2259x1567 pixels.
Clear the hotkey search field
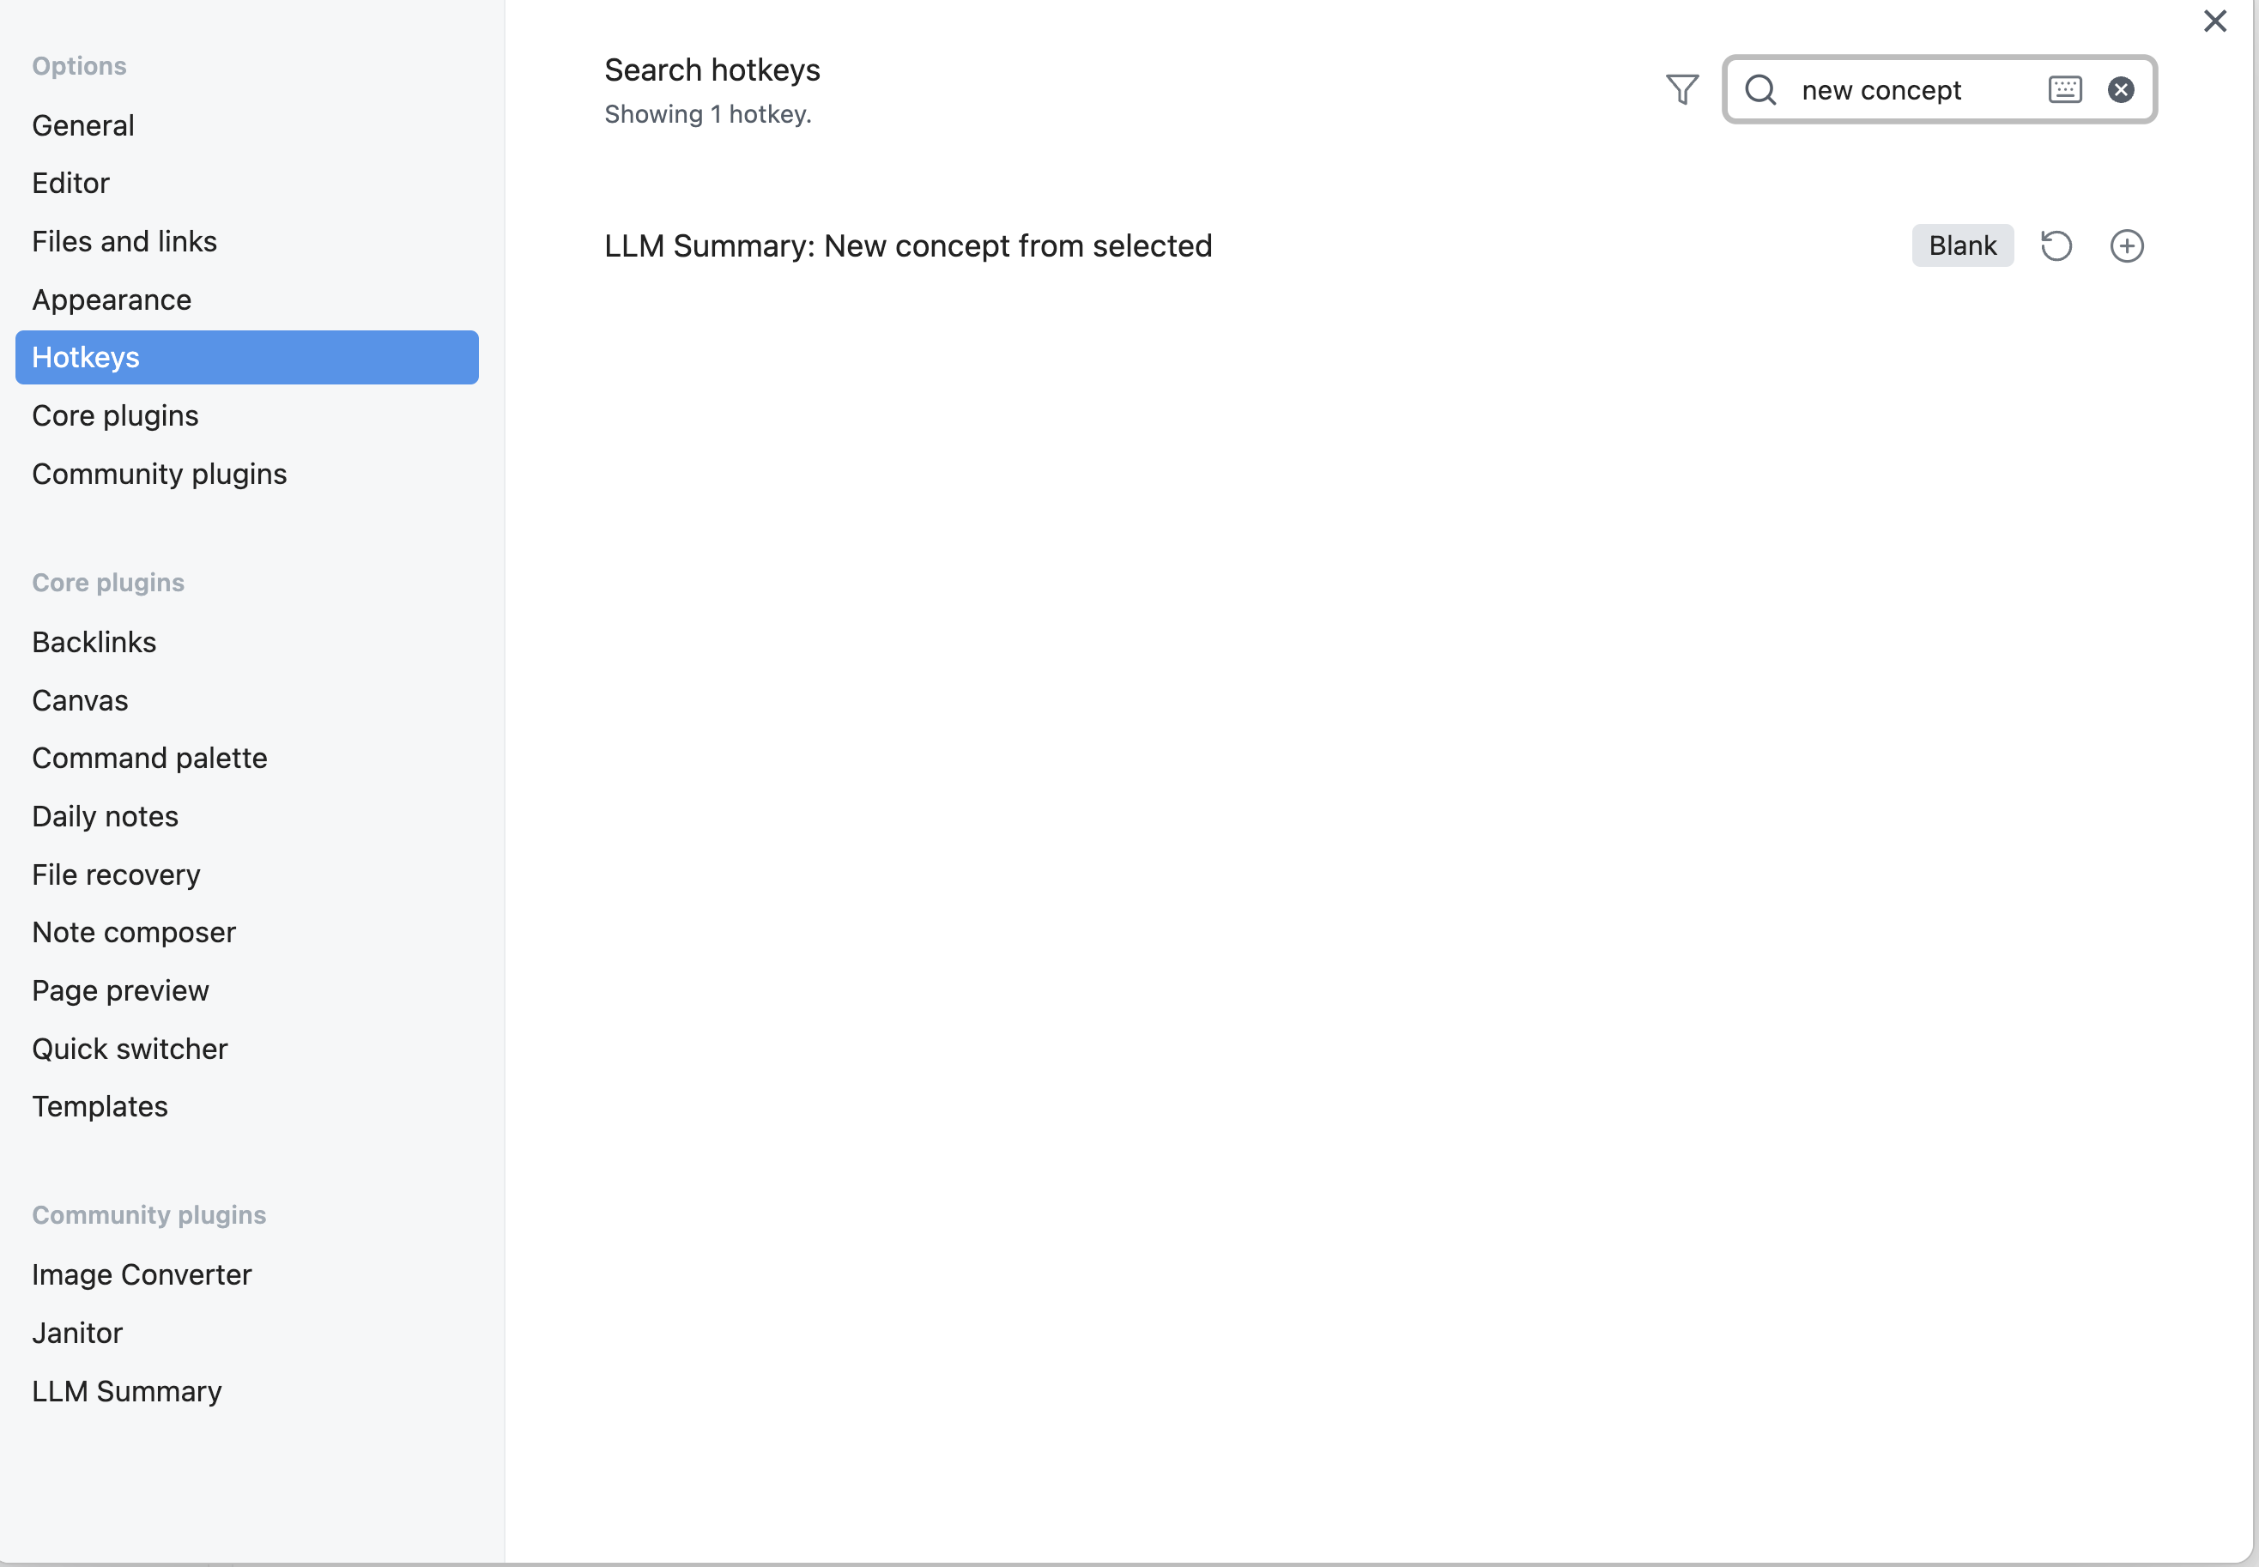[2121, 89]
